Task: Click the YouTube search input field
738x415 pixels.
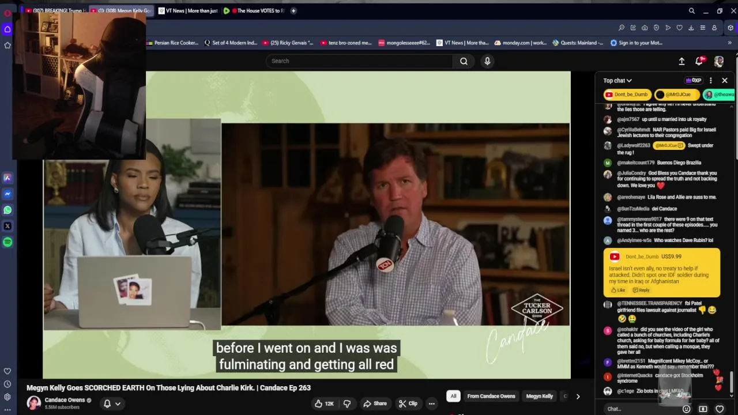Action: tap(359, 61)
